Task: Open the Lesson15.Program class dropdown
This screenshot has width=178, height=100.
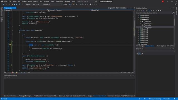Action: coord(69,10)
